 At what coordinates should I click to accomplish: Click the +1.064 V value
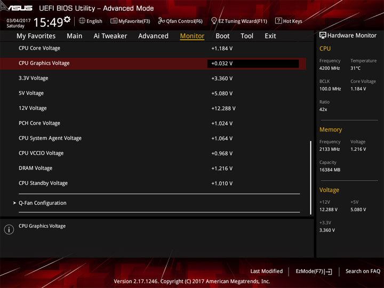tap(222, 138)
